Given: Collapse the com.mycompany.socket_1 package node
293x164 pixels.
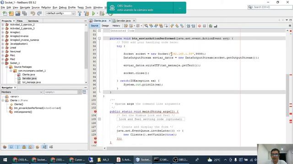Looking at the screenshot, I should click(11, 71).
